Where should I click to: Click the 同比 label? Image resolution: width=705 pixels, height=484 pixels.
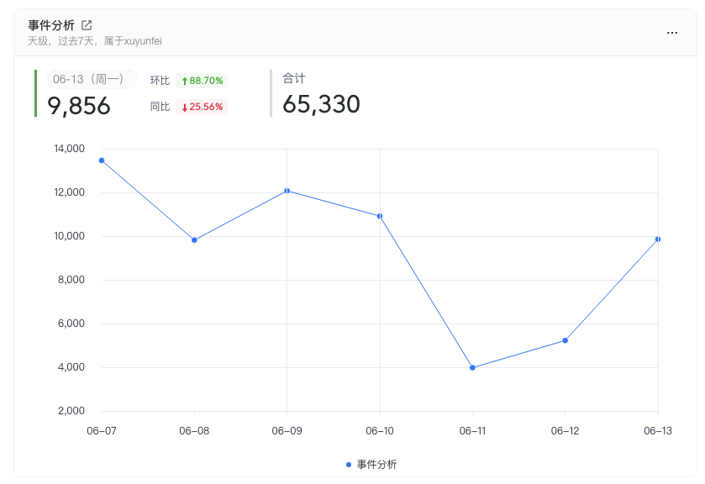160,107
